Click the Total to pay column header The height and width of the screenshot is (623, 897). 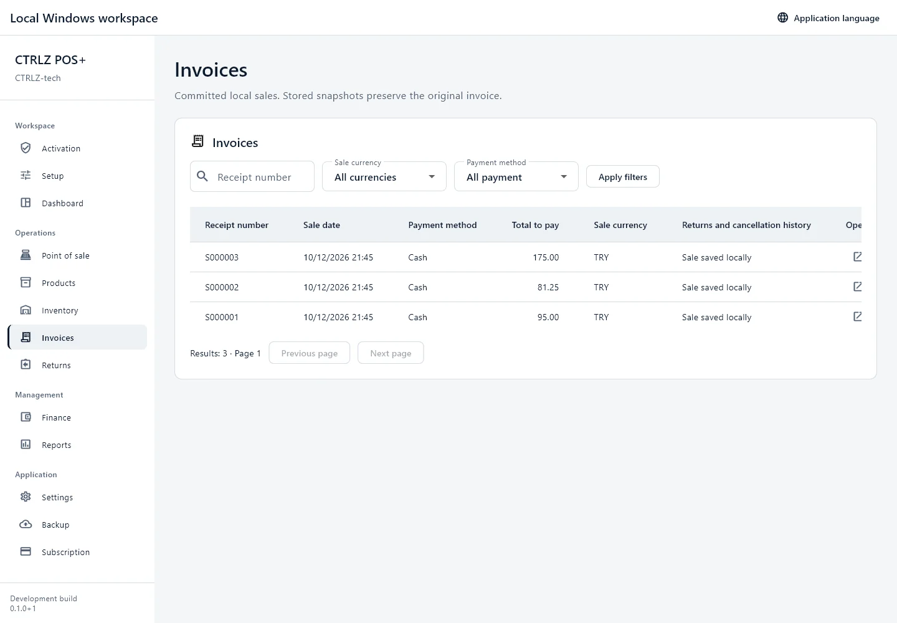click(535, 225)
